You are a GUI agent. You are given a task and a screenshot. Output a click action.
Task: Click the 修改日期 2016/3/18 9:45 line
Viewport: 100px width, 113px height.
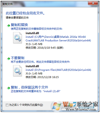(44, 48)
